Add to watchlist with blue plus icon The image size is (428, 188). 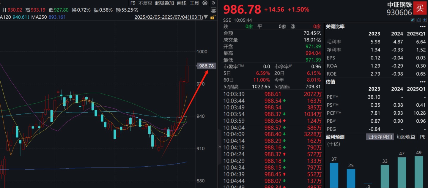424,20
